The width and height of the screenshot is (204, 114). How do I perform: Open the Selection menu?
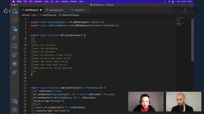pyautogui.click(x=38, y=2)
